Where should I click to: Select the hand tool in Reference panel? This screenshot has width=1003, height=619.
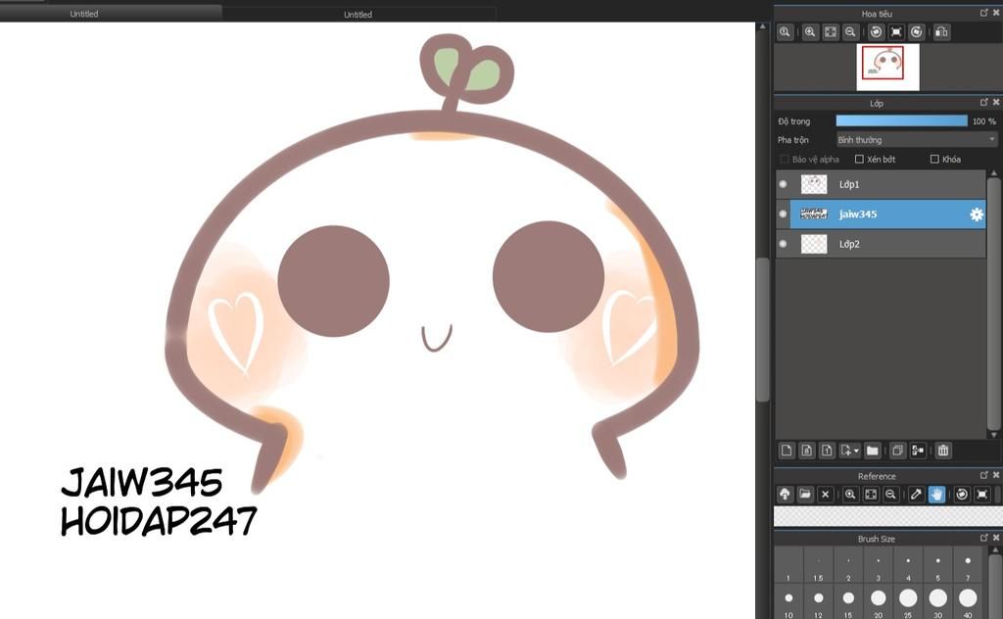click(x=936, y=495)
